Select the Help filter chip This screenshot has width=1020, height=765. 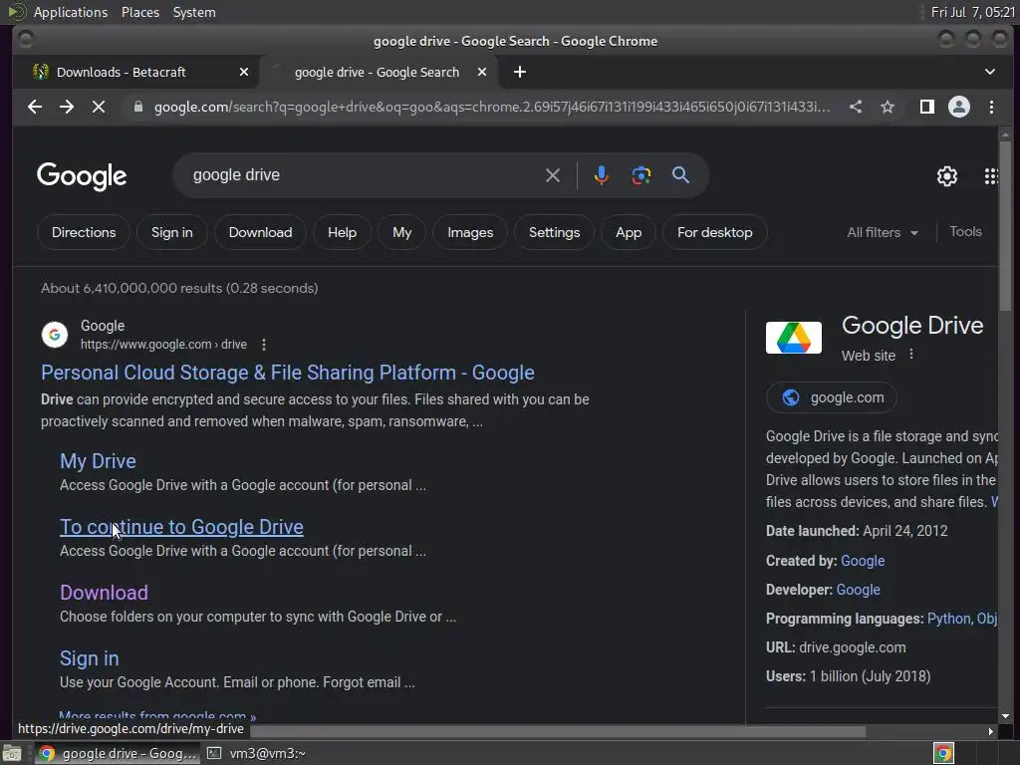[x=343, y=232]
